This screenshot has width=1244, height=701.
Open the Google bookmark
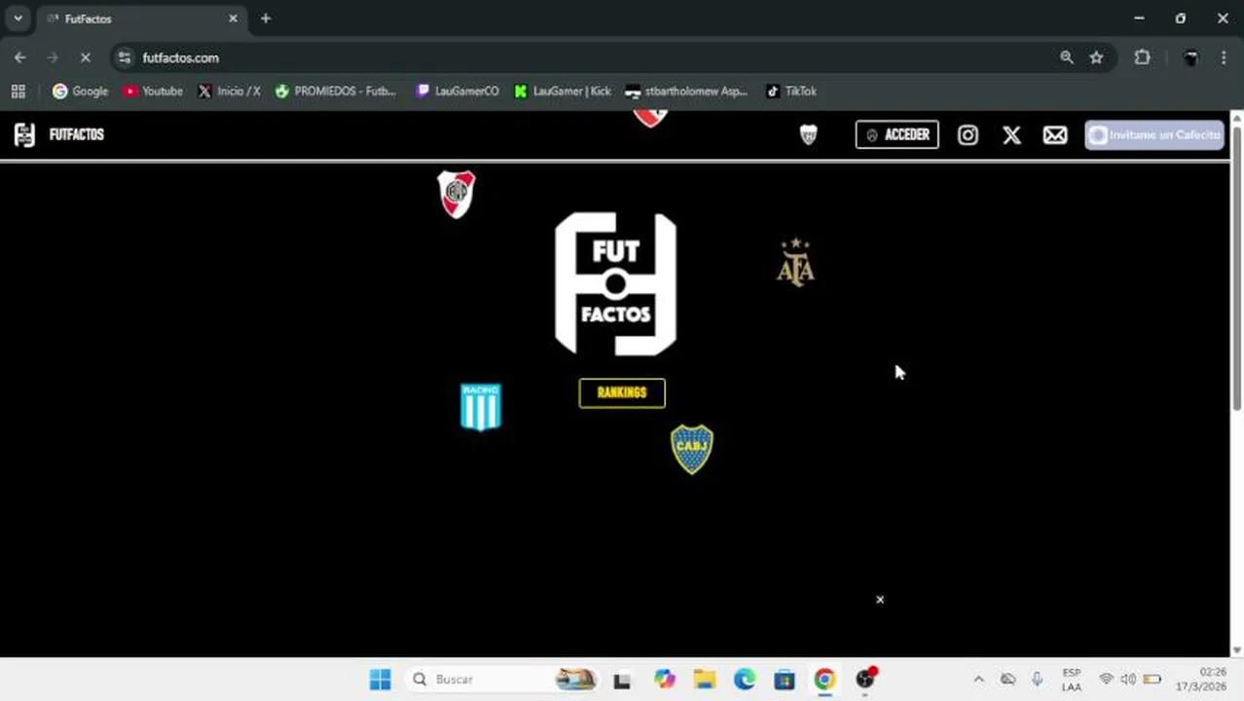(80, 92)
